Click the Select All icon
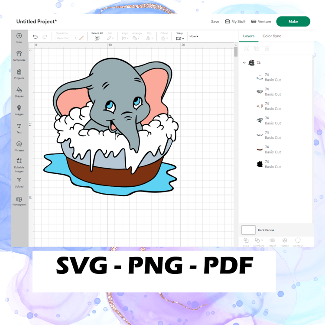The image size is (325, 325). tap(97, 38)
